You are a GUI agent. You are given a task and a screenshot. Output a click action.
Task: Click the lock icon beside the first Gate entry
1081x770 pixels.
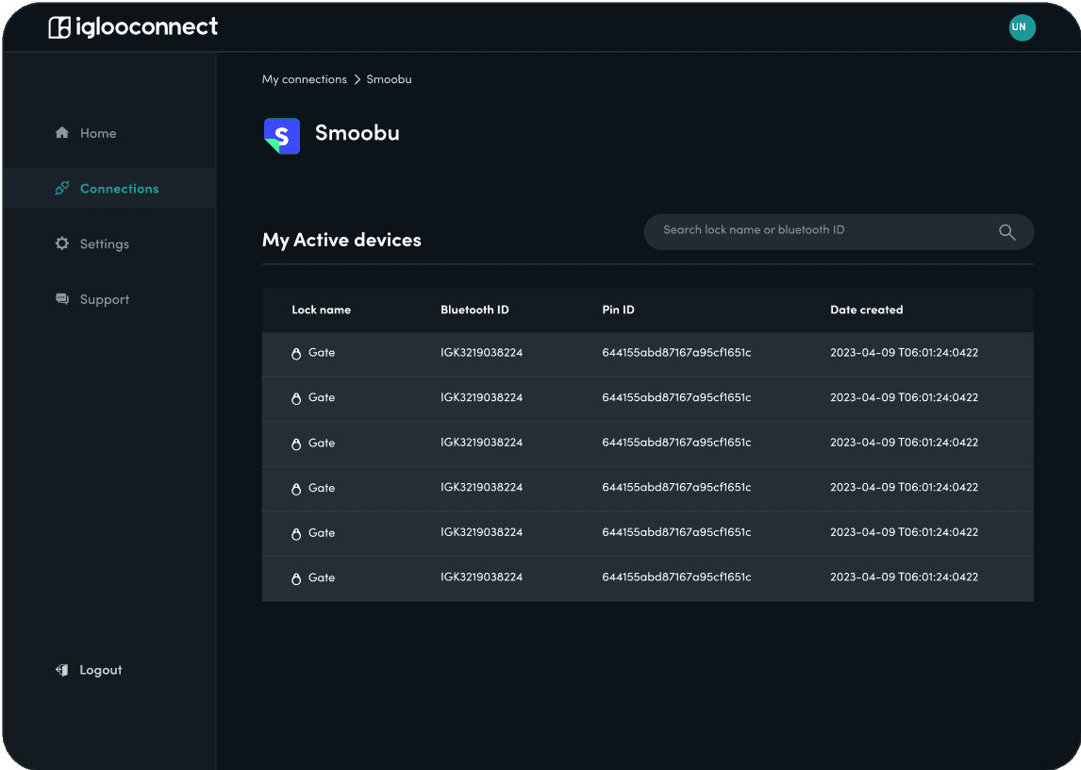[297, 352]
